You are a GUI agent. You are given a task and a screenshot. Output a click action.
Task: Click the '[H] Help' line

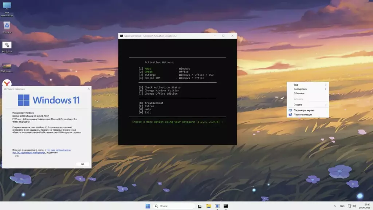[145, 109]
